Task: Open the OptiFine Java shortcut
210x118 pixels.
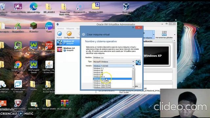Action: 49,67
